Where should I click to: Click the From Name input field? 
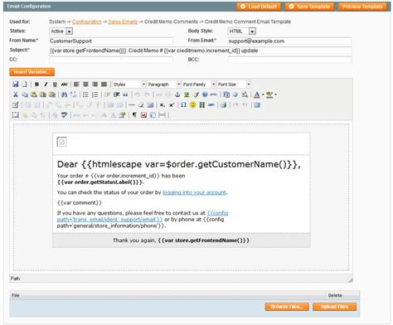coord(111,41)
